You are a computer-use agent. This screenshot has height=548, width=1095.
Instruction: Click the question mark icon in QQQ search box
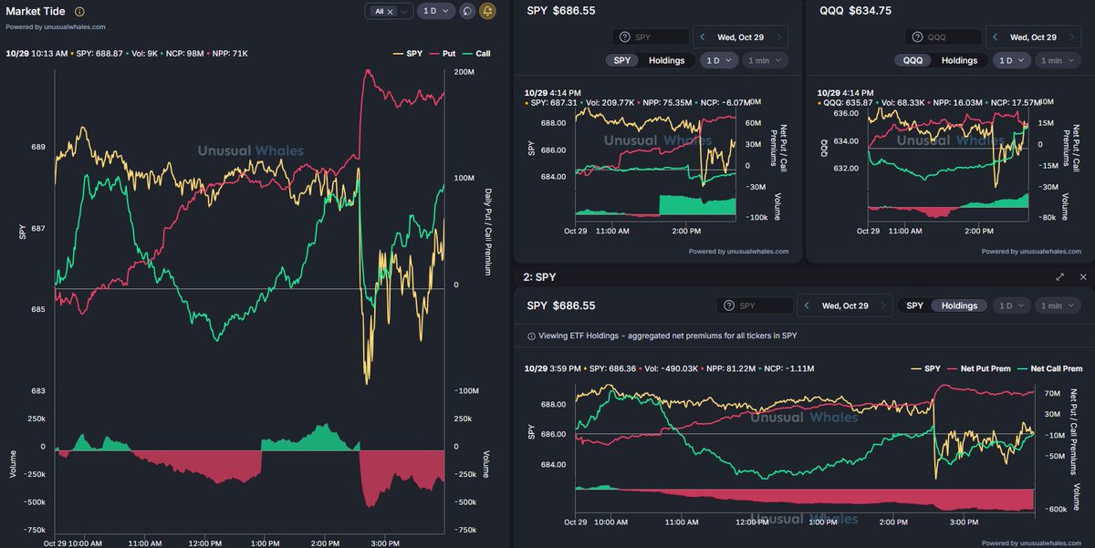(917, 36)
